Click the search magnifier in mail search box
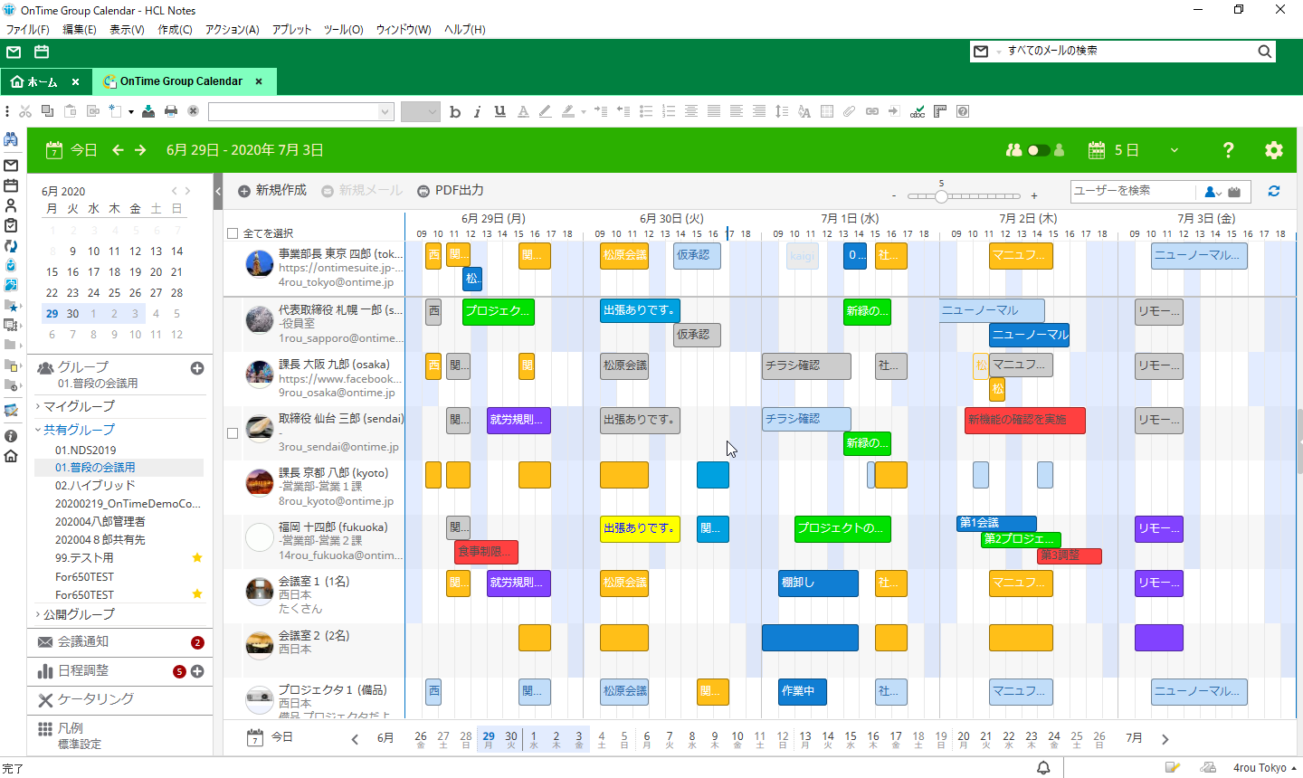 [x=1264, y=52]
